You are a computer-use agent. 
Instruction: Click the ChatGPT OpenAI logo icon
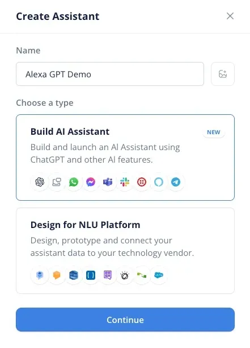point(40,182)
